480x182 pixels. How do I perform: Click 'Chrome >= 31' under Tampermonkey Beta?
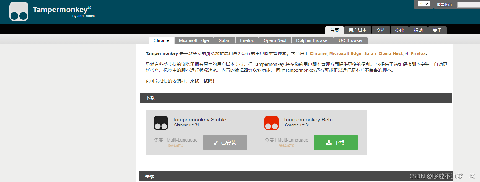pos(297,125)
